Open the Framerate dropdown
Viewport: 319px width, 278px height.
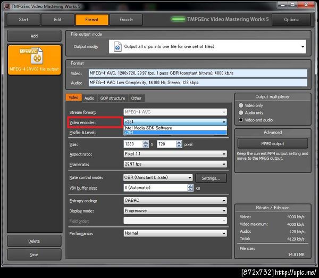tap(175, 164)
